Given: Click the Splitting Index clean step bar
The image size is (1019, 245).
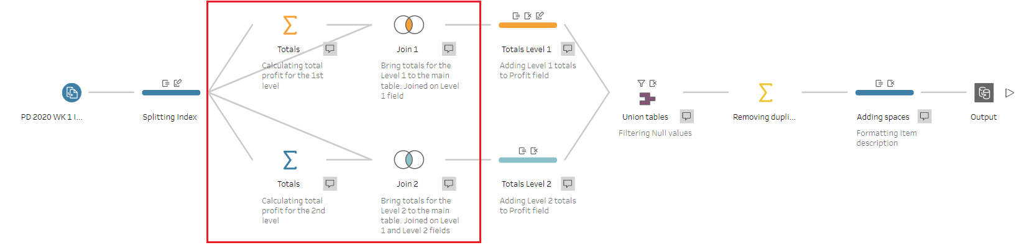Looking at the screenshot, I should click(171, 92).
